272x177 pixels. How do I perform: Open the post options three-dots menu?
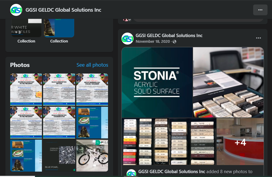point(259,38)
